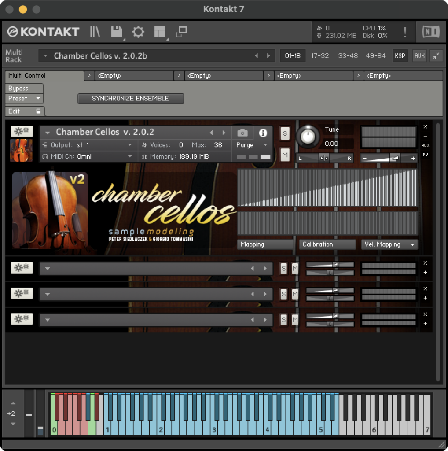Viewport: 448px width, 451px height.
Task: Toggle PV button on Chamber Cellos
Action: click(425, 155)
